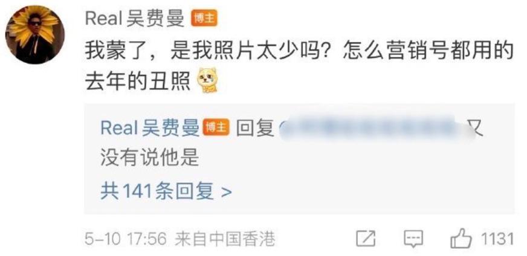Click the grey quoted reply box background
This screenshot has width=527, height=256.
(299, 159)
